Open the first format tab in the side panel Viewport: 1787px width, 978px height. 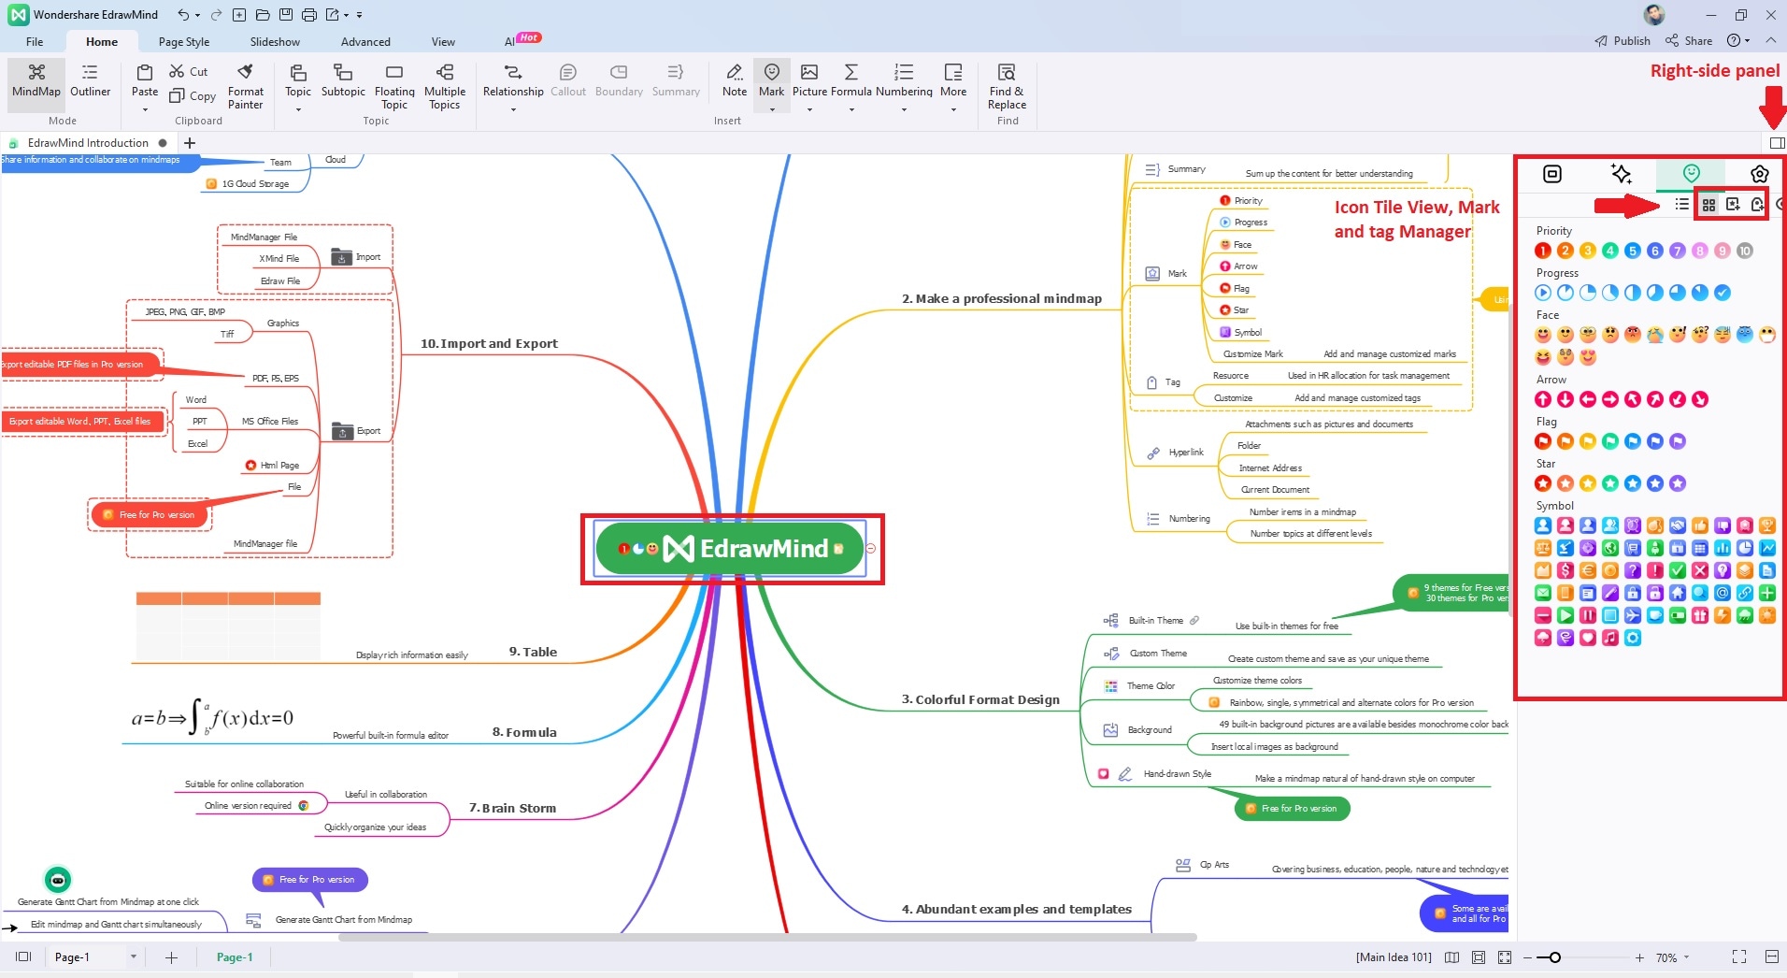(x=1552, y=174)
